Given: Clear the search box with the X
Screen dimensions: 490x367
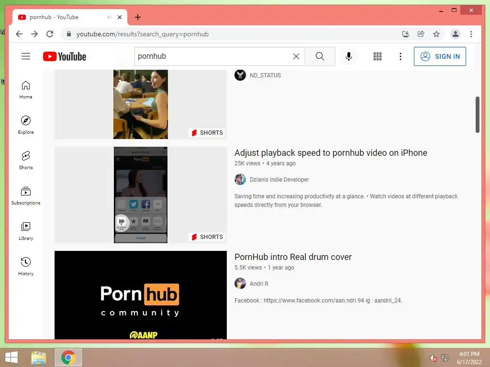Looking at the screenshot, I should [x=296, y=56].
